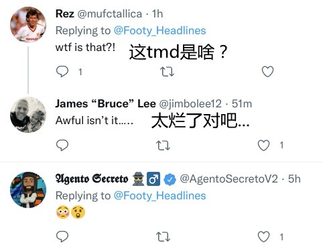Retweet Agento Secreto's emoji tweet
Screen dimensions: 323x247
click(163, 237)
